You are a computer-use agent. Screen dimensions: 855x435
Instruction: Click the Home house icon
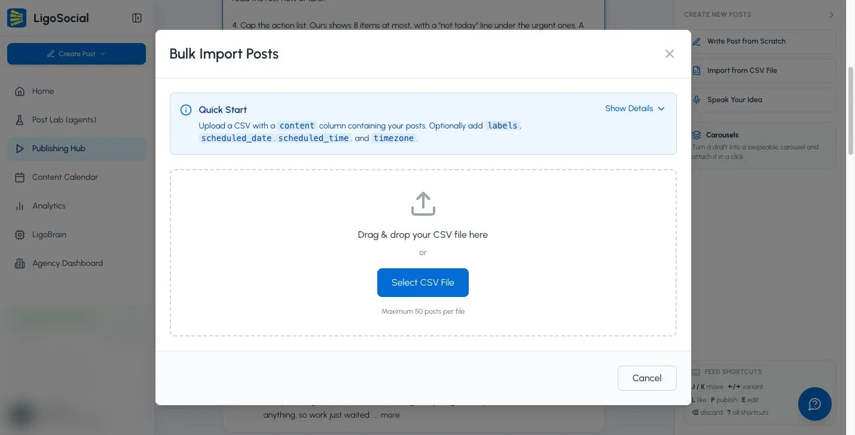tap(20, 91)
